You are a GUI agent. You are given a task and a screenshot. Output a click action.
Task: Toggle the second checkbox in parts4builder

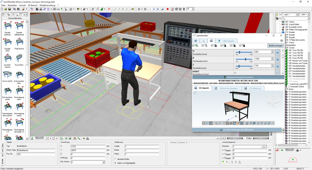pos(203,46)
